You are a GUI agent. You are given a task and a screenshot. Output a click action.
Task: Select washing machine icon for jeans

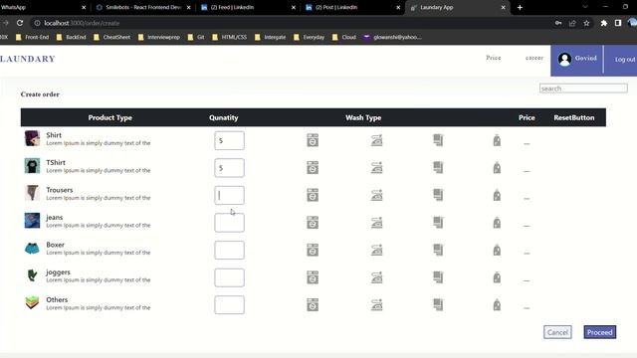(x=313, y=223)
